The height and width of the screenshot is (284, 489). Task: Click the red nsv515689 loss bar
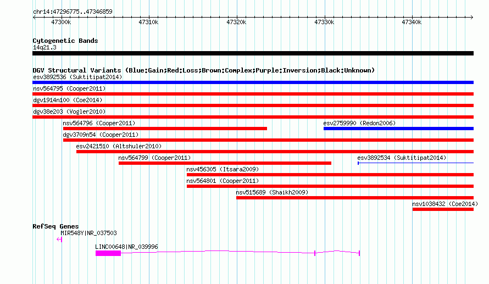point(355,198)
